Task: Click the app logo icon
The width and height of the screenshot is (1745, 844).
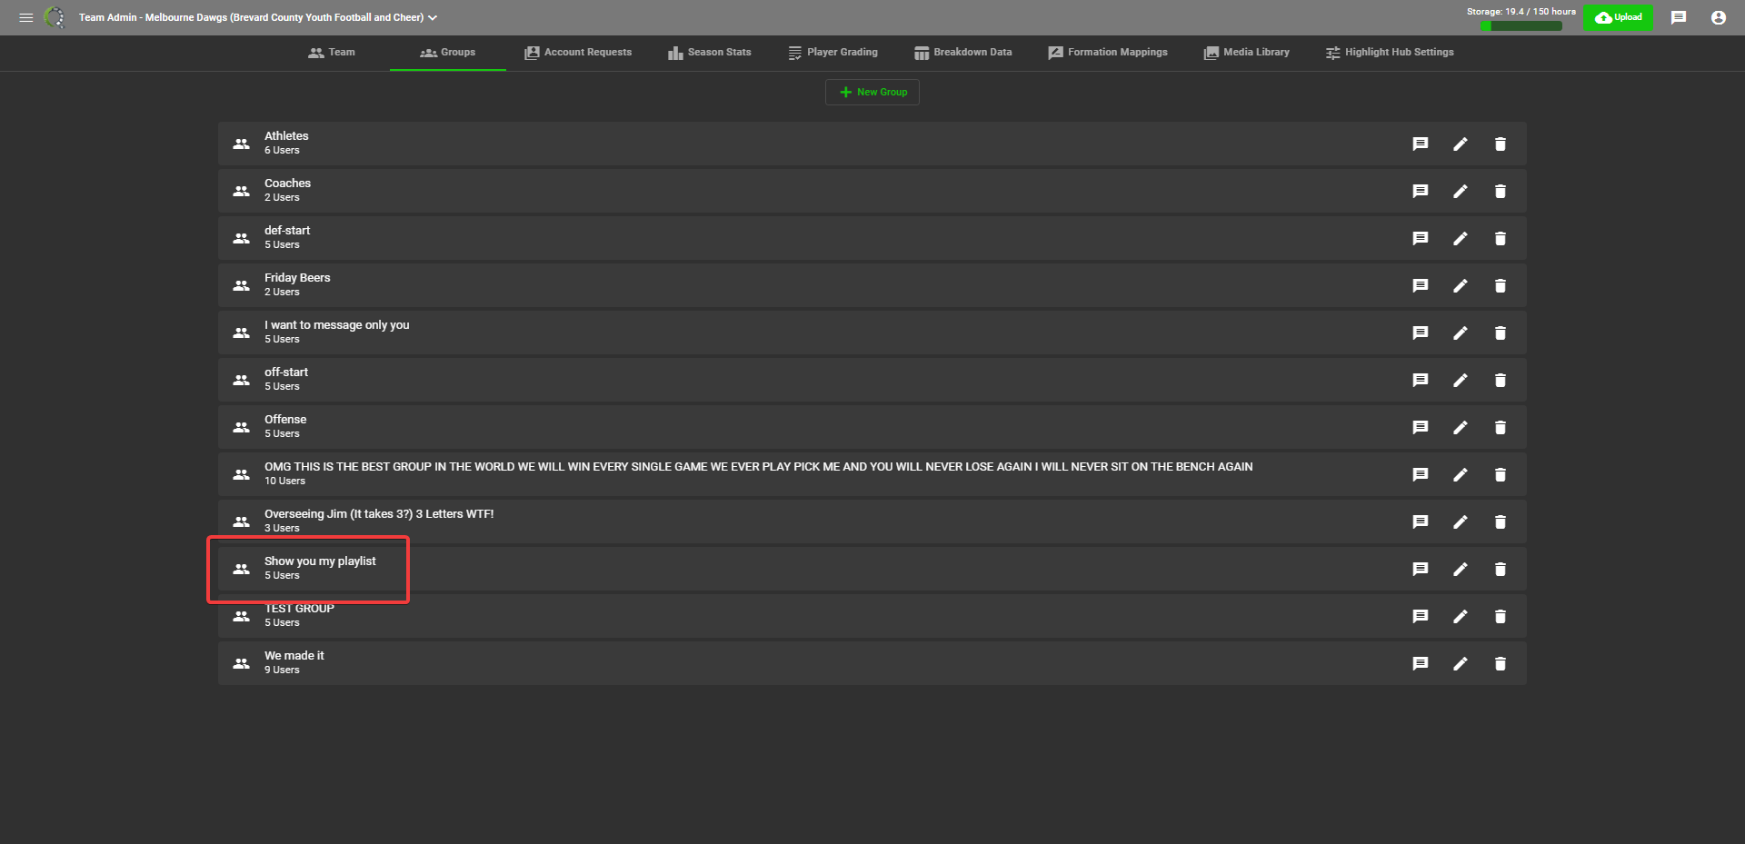Action: click(55, 17)
